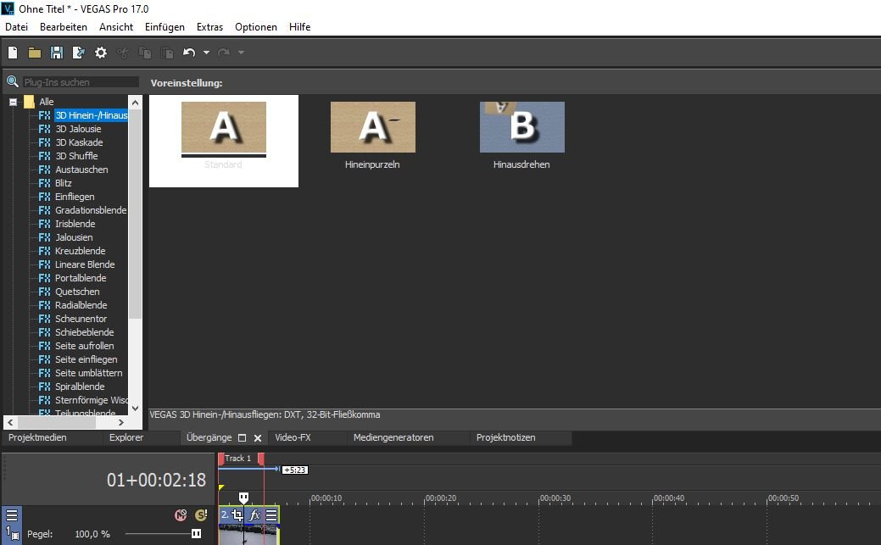The image size is (881, 545).
Task: Open the undo history dropdown arrow
Action: (x=206, y=53)
